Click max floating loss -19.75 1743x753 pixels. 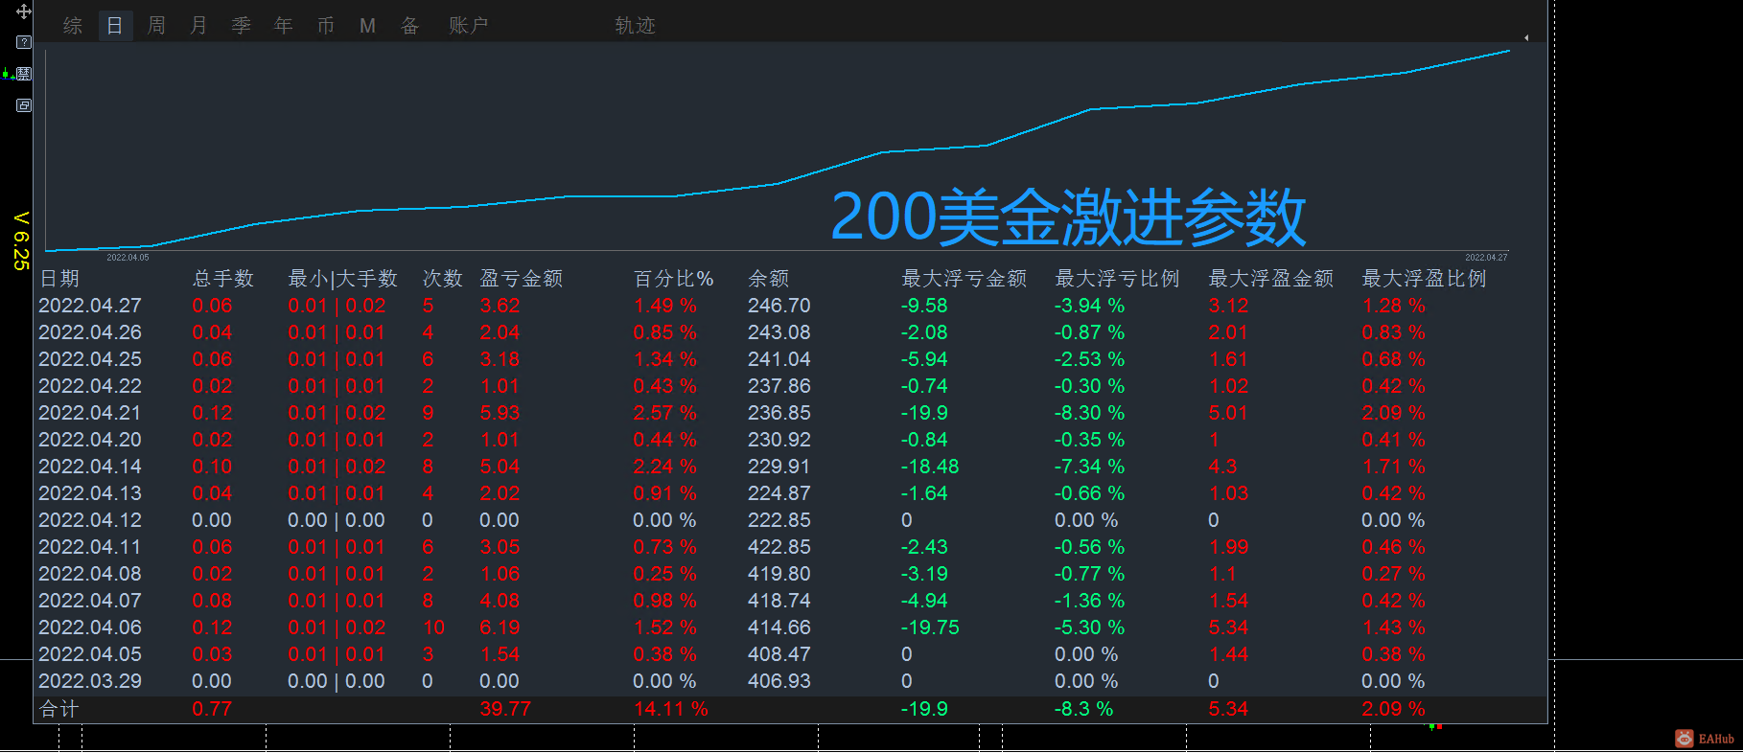pyautogui.click(x=930, y=627)
